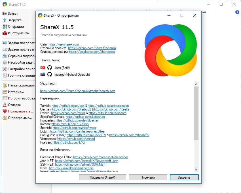Viewport: 241px width, 193px height.
Task: Click the GitHub icon next to Jaex
Action: [50, 68]
